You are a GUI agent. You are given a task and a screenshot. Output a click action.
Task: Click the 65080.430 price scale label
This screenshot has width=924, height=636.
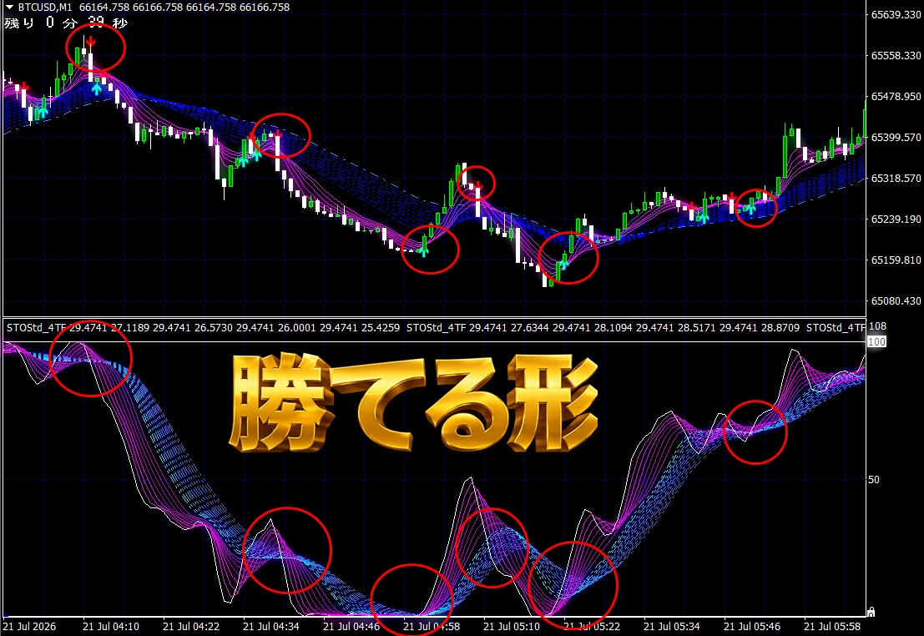click(896, 301)
